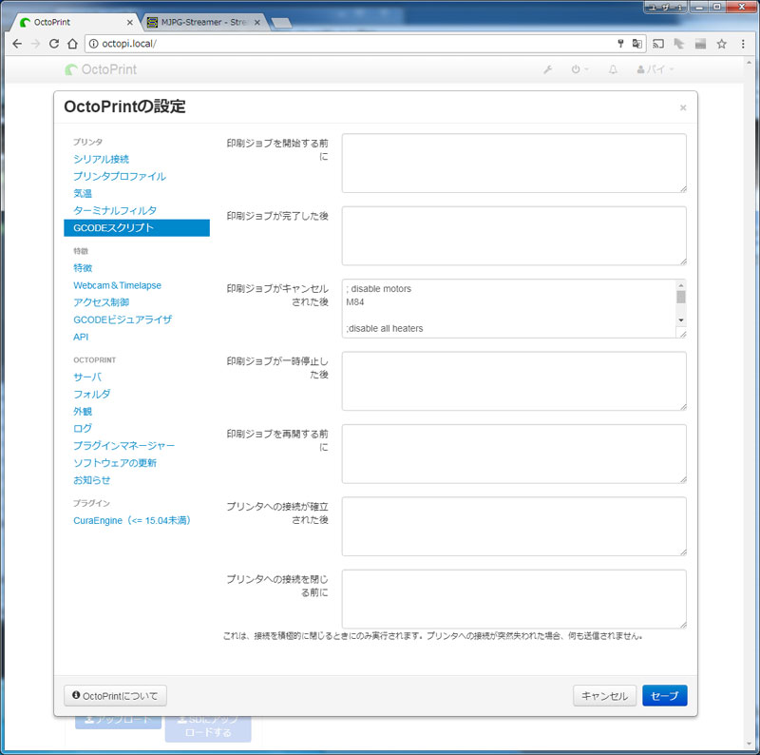Image resolution: width=760 pixels, height=755 pixels.
Task: Click the プリンタへの接続を閉じる前に script box
Action: [514, 599]
